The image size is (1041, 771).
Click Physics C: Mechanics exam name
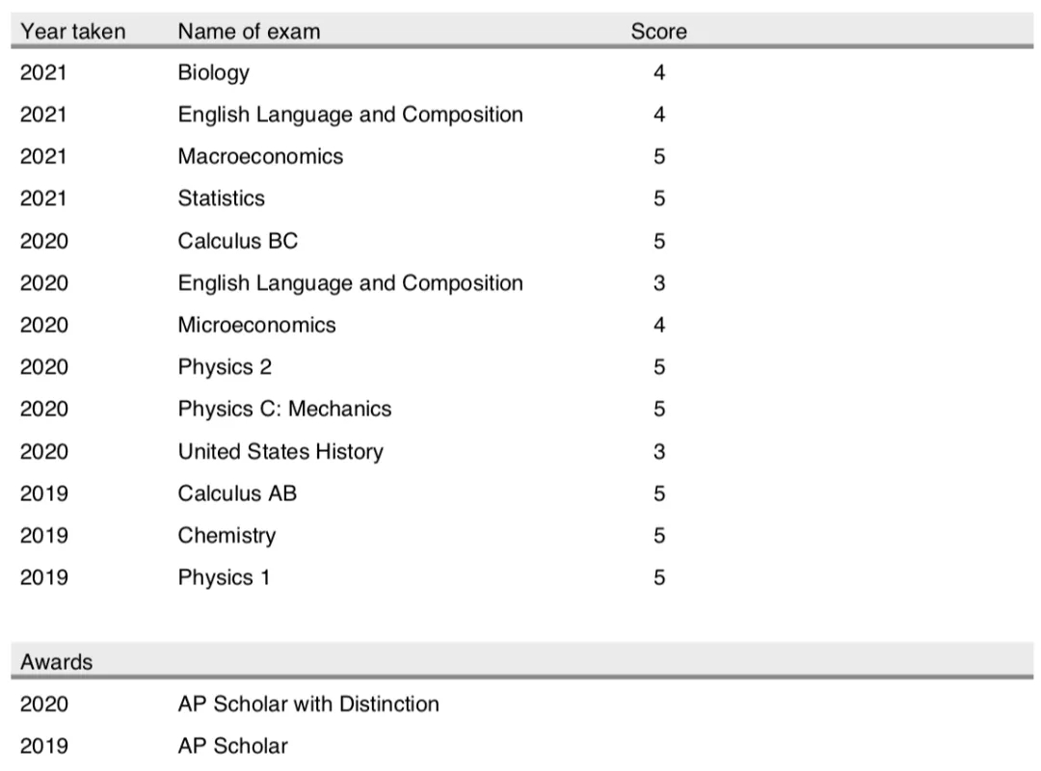(x=284, y=409)
